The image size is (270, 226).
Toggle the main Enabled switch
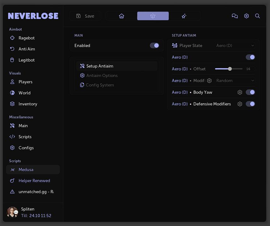click(155, 45)
